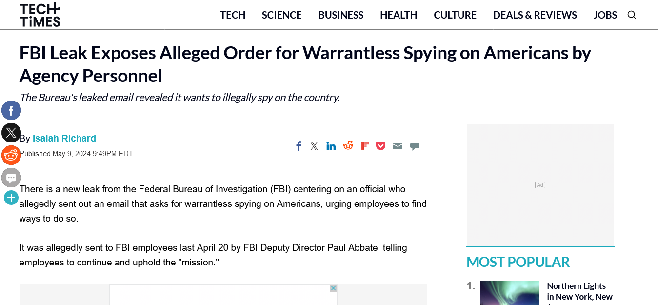Image resolution: width=658 pixels, height=305 pixels.
Task: Click small Reddit icon in byline share row
Action: (x=348, y=145)
